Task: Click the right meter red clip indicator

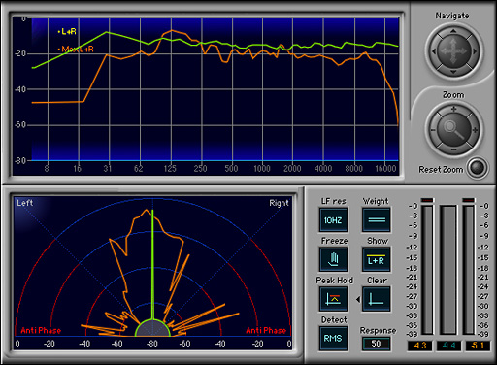Action: (x=469, y=200)
